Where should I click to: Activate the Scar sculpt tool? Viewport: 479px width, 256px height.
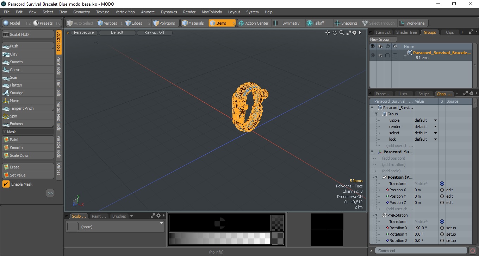pos(28,77)
